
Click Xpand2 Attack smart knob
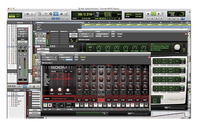(x=99, y=48)
